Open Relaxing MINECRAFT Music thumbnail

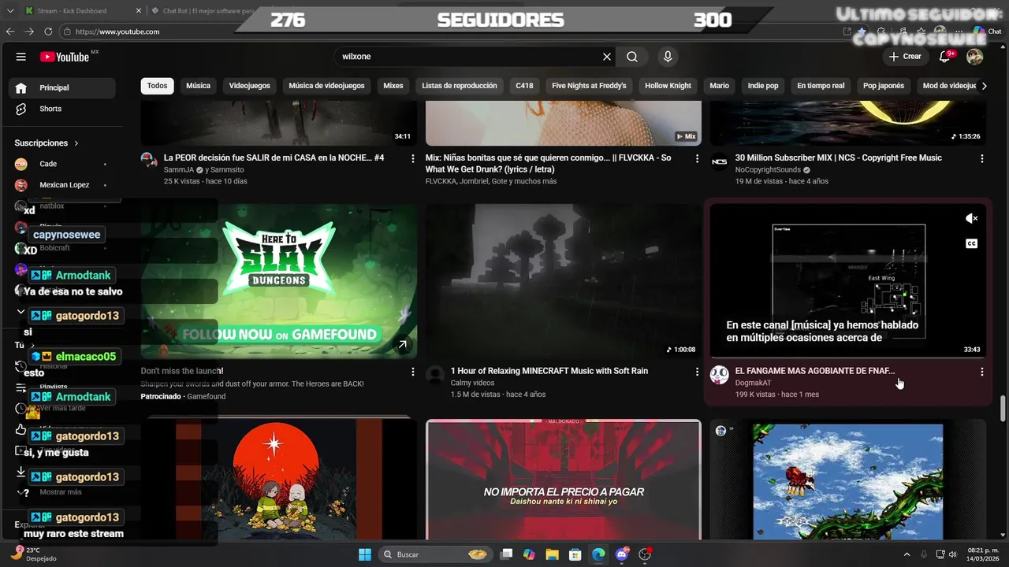tap(564, 281)
